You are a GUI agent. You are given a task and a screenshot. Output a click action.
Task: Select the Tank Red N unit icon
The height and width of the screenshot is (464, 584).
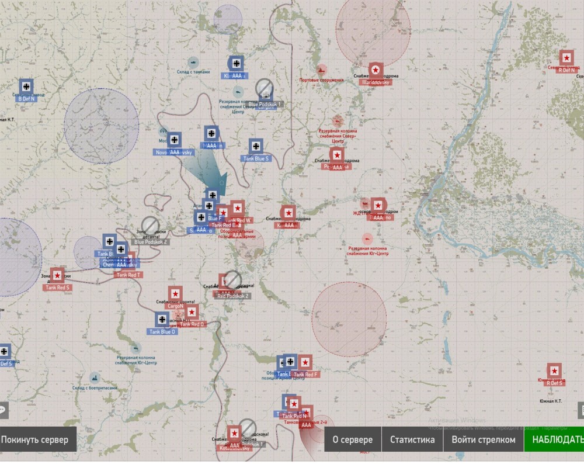[x=294, y=404]
